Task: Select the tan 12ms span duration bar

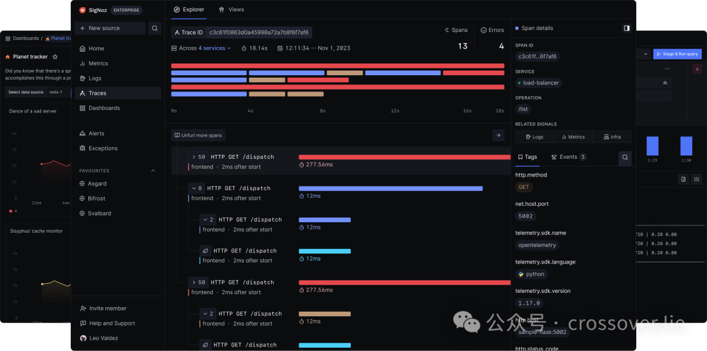Action: click(325, 314)
